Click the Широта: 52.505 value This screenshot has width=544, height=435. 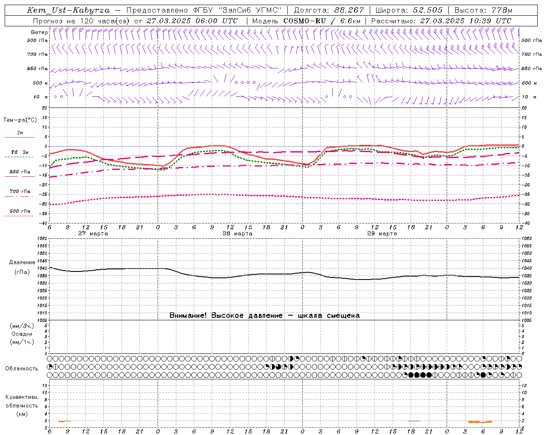coord(409,10)
